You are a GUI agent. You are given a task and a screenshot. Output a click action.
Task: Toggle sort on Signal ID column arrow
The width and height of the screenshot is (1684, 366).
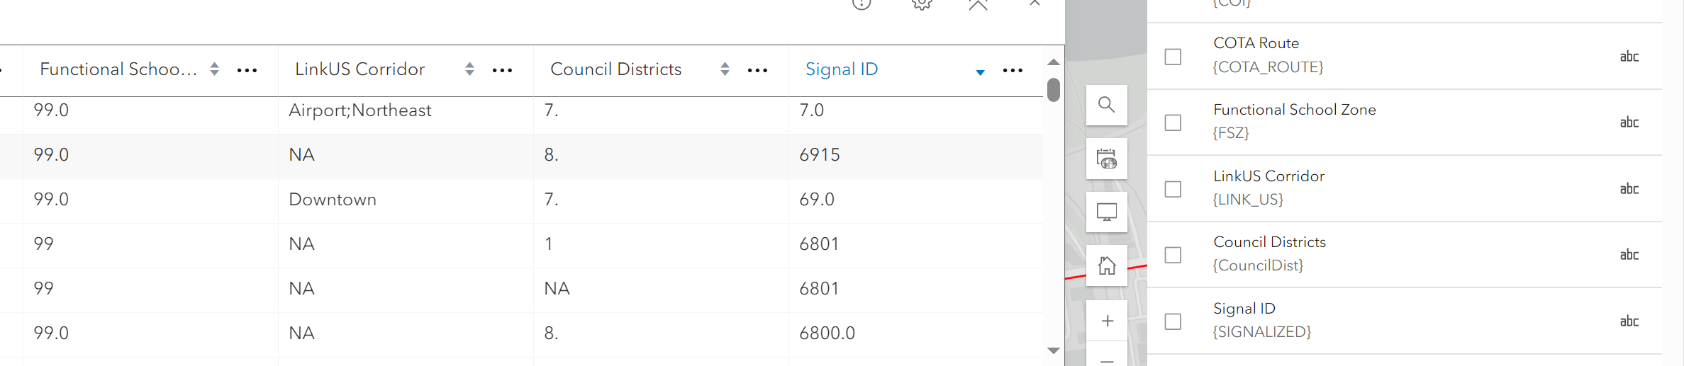click(980, 72)
